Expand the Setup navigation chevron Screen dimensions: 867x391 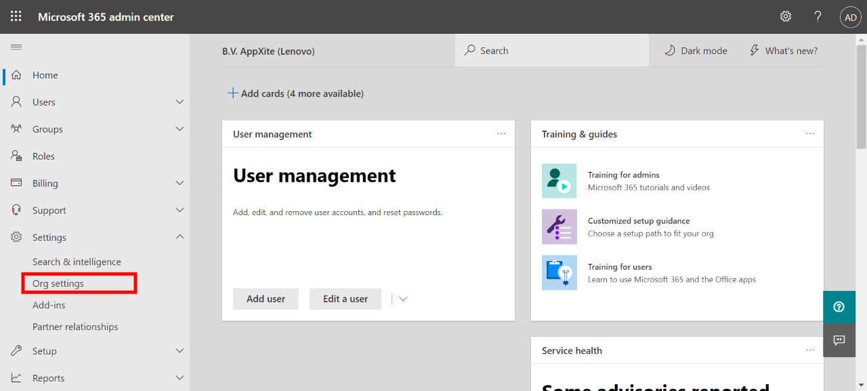tap(179, 351)
